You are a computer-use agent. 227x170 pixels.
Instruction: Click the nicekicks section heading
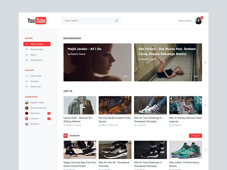tap(75, 136)
